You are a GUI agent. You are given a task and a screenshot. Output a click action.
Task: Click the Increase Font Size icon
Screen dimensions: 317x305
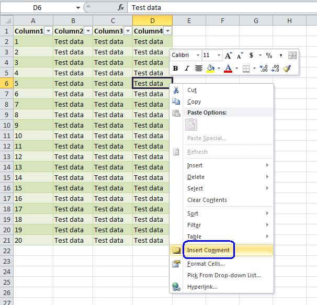(x=228, y=55)
